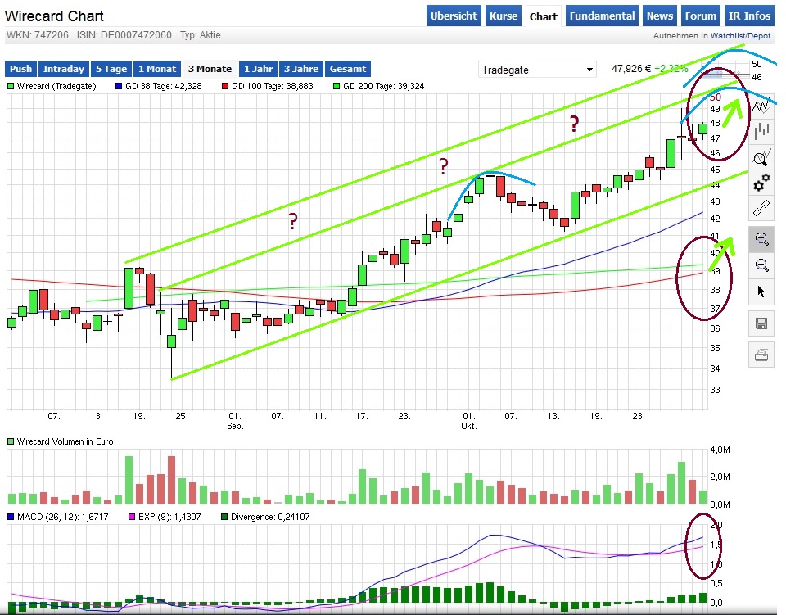Activate the zoom in magnifier tool

[761, 239]
